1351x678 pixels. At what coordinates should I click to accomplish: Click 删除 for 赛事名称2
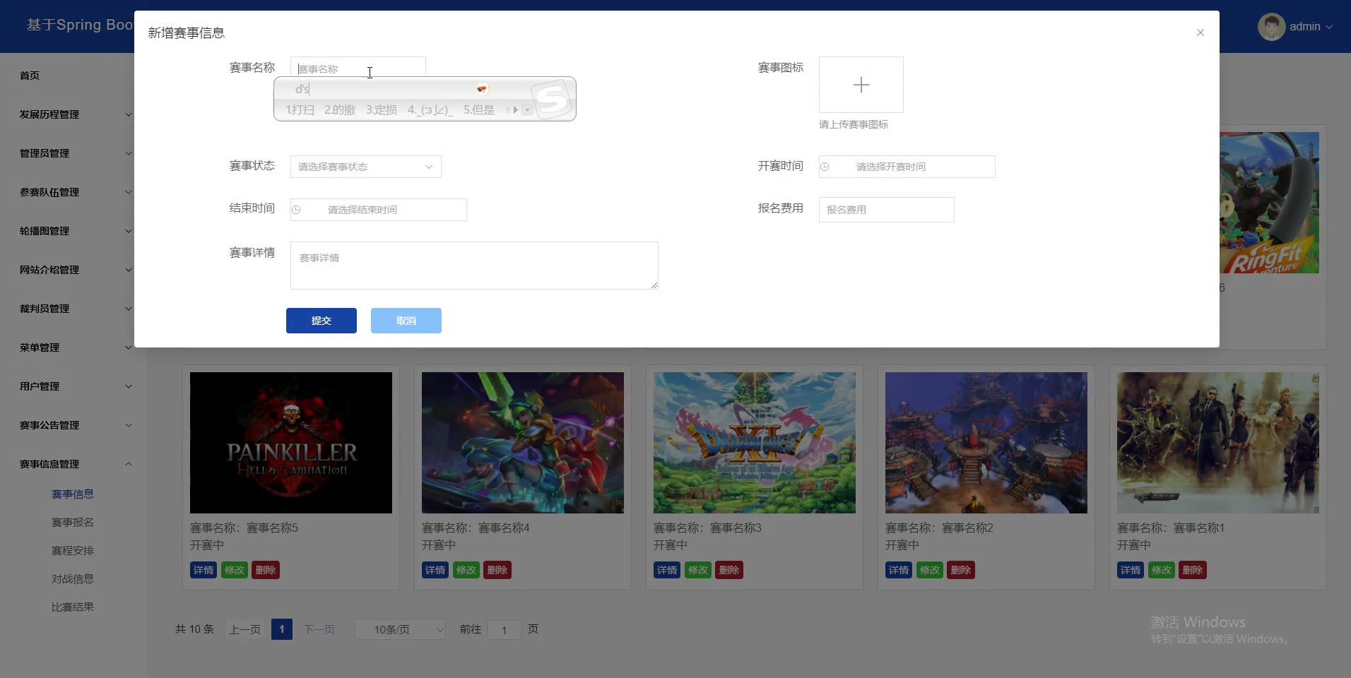tap(961, 570)
